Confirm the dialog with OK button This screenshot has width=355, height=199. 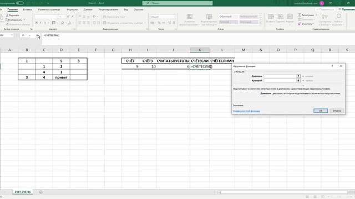tap(321, 111)
